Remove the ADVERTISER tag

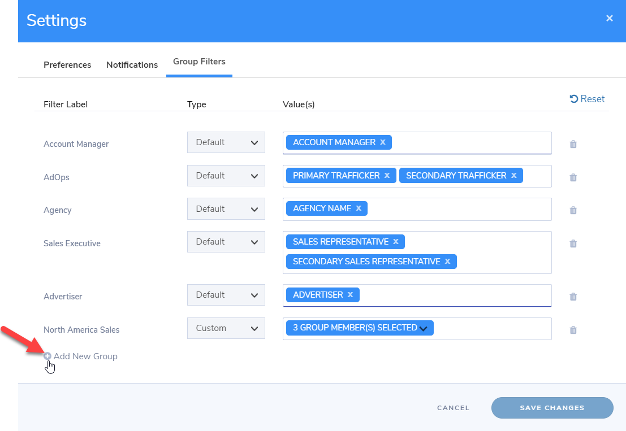pyautogui.click(x=350, y=295)
